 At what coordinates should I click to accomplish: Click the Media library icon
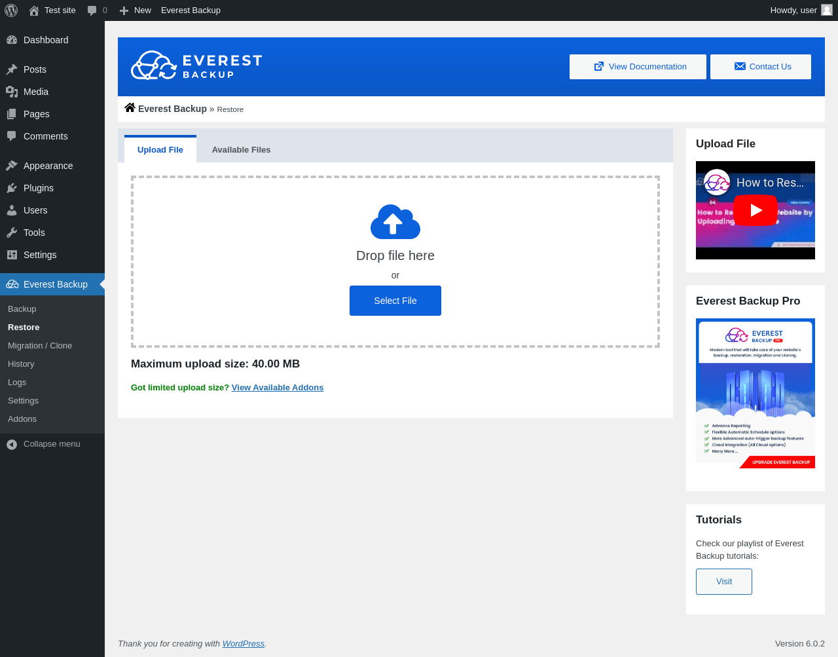[12, 92]
